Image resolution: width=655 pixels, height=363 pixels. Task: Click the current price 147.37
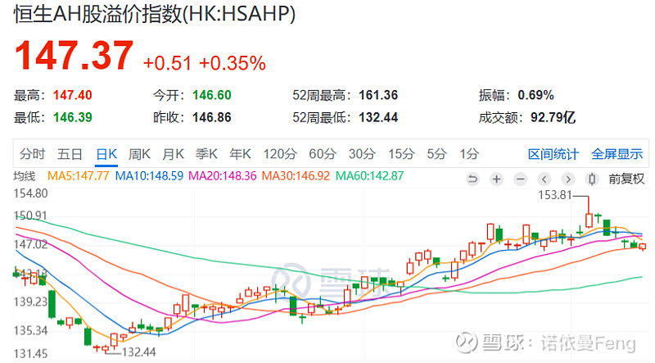click(x=74, y=56)
